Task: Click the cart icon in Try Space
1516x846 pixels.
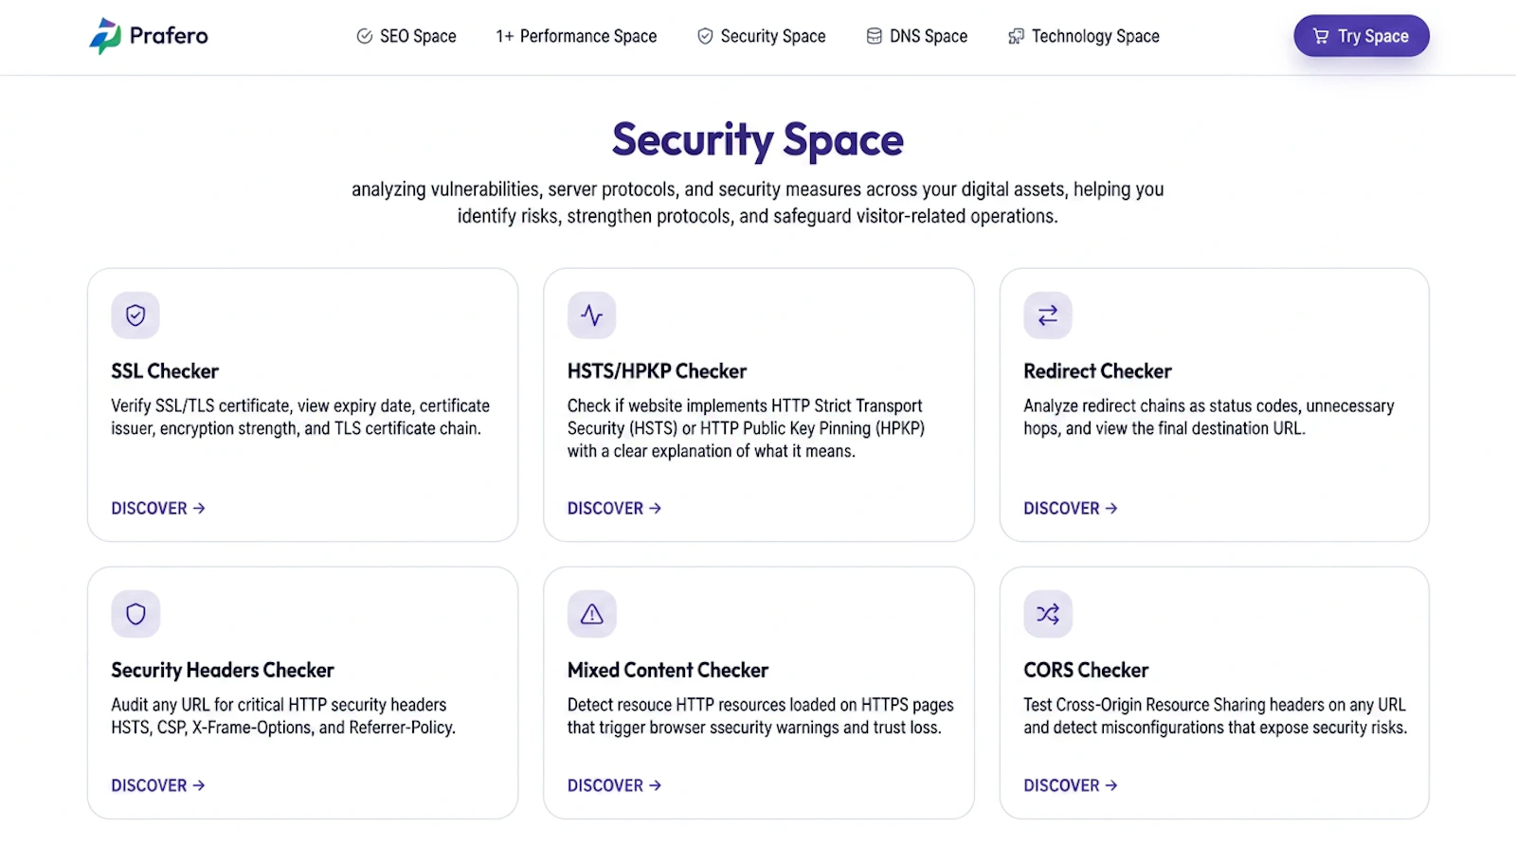Action: click(x=1321, y=36)
